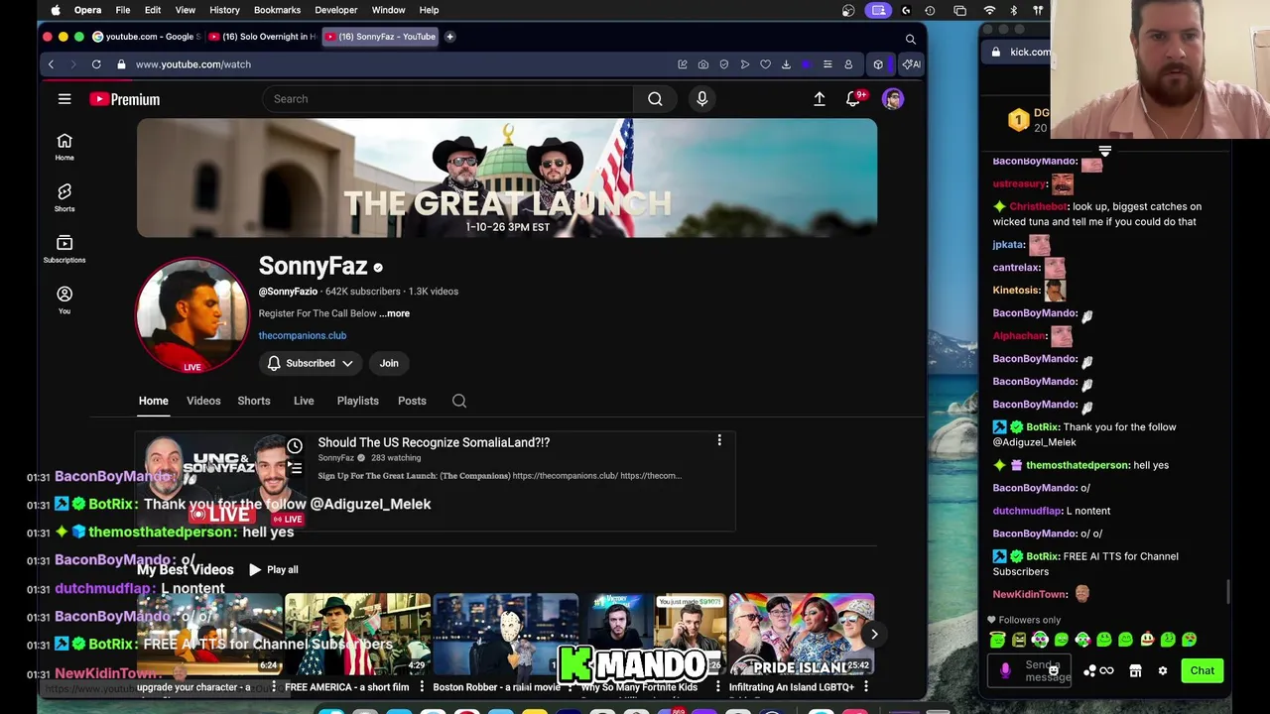Screen dimensions: 1270x714
Task: Open thecompanions.club link
Action: (303, 335)
